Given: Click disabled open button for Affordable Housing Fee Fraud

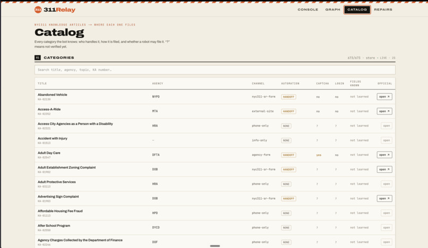Looking at the screenshot, I should [x=386, y=213].
